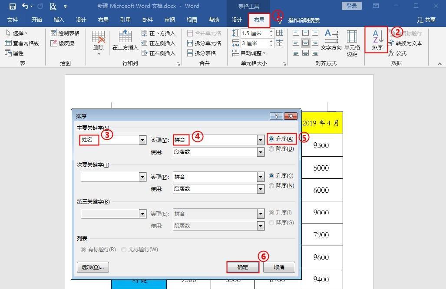The image size is (446, 289).
Task: Select the Eraser (橡皮擦) tool
Action: pyautogui.click(x=62, y=43)
